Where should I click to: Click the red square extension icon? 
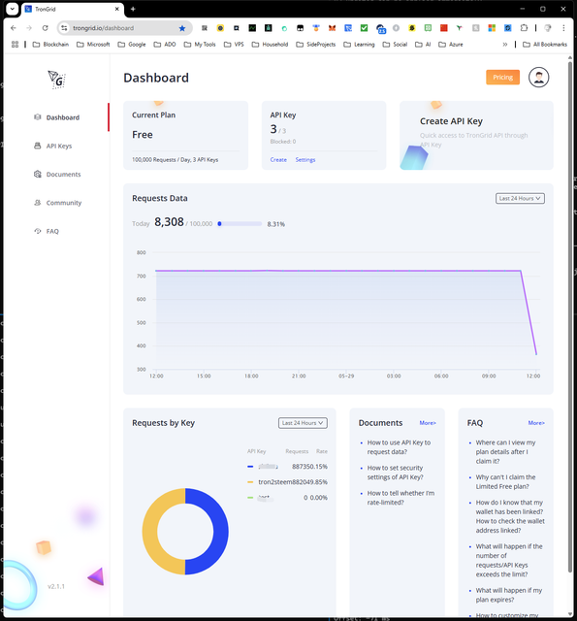click(x=443, y=28)
